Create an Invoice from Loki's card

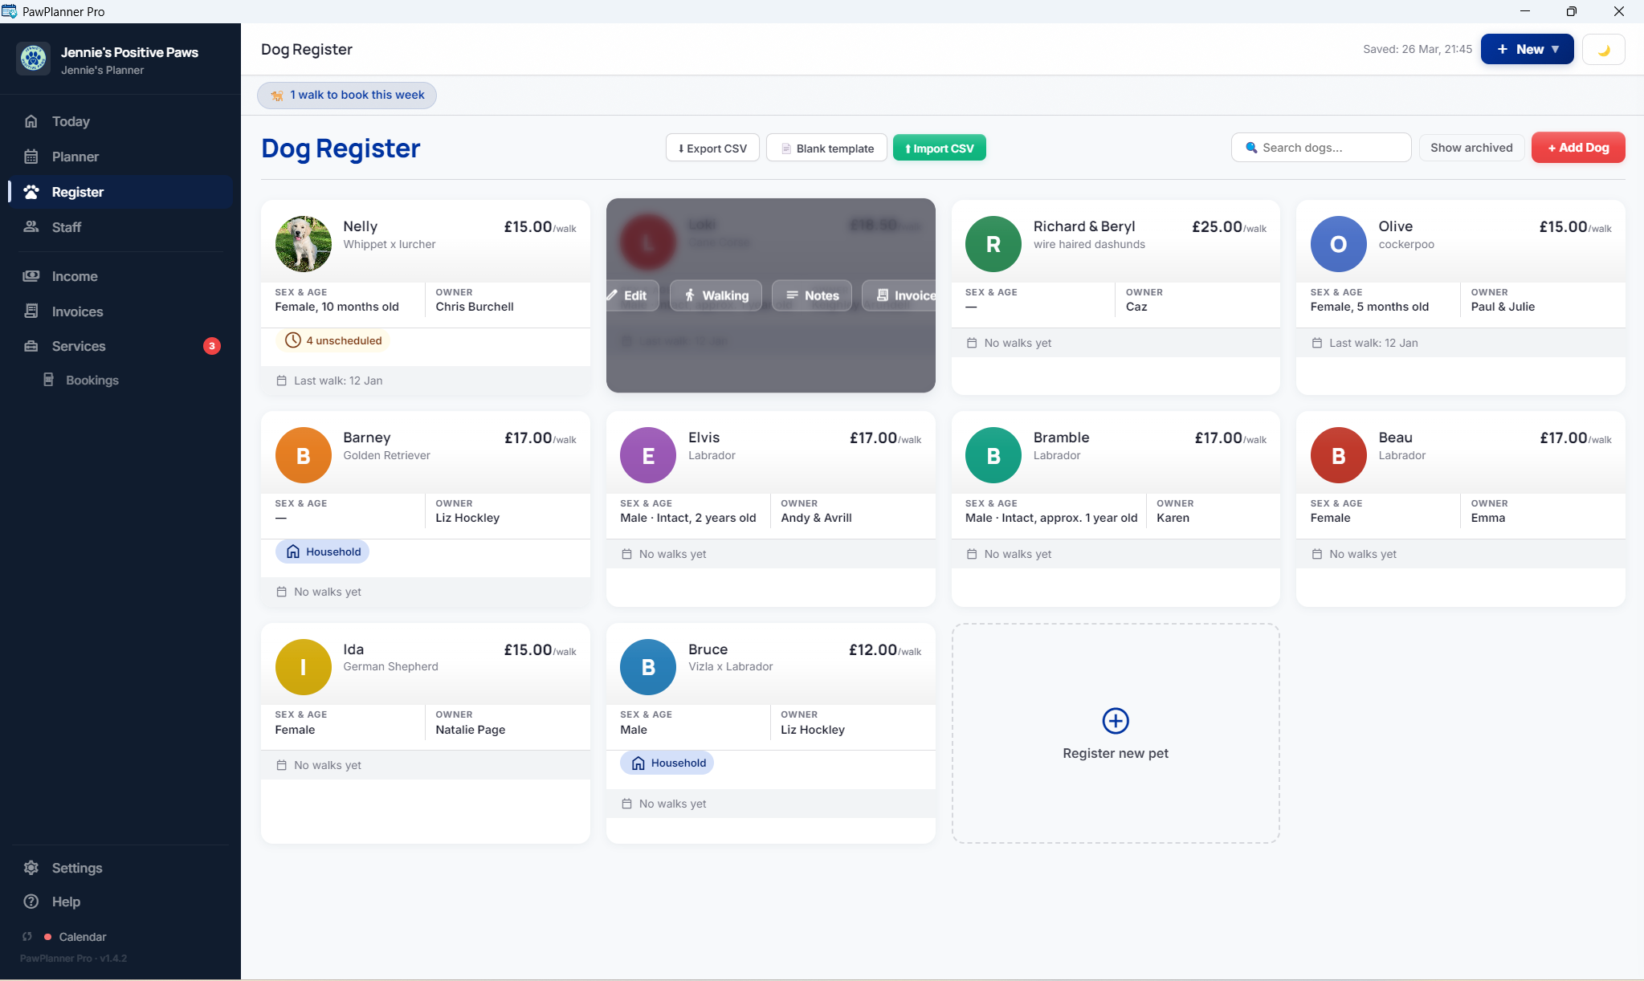tap(908, 295)
